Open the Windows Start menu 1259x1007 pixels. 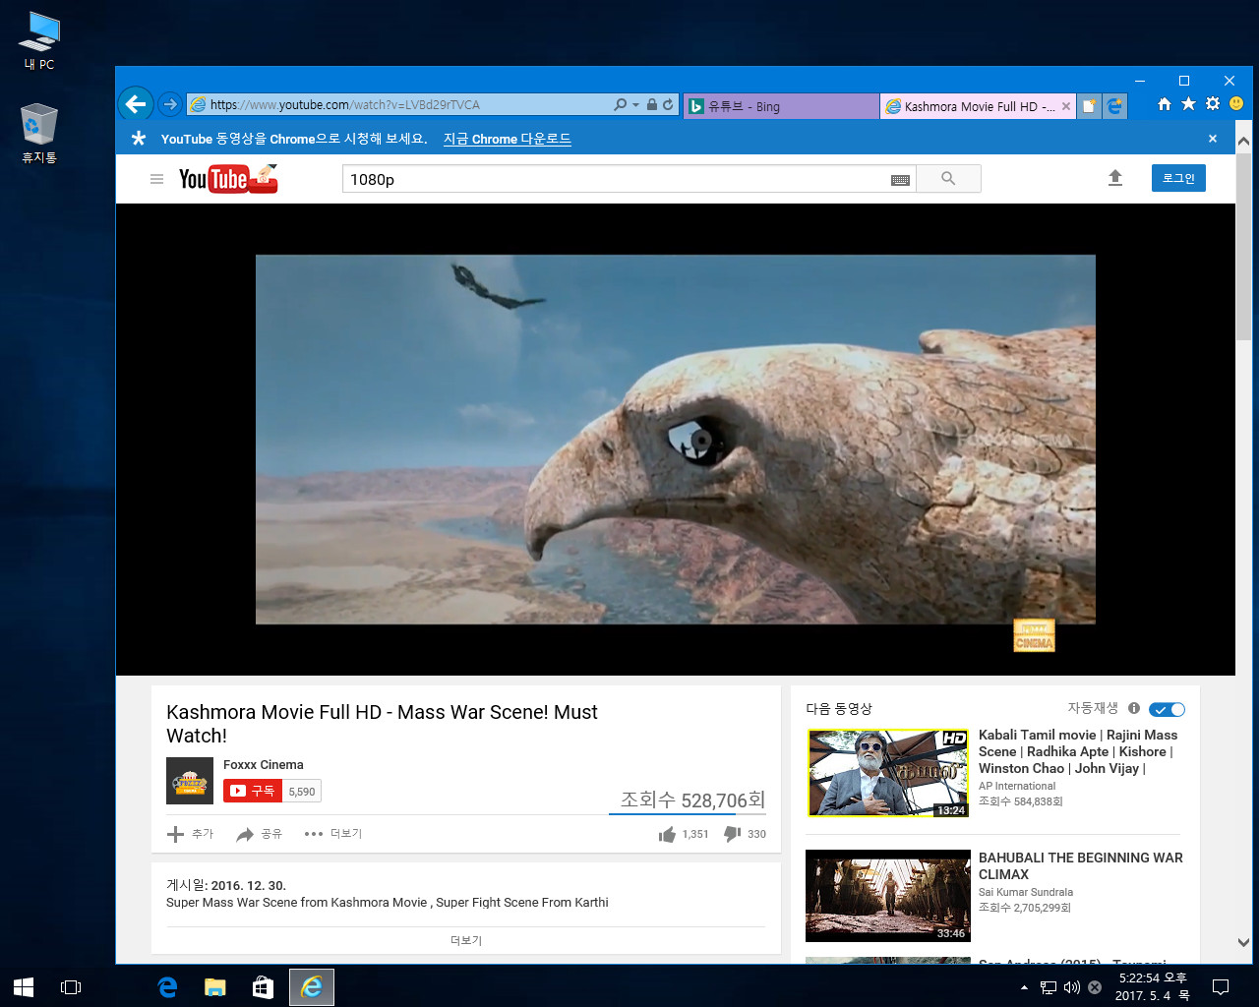coord(24,986)
